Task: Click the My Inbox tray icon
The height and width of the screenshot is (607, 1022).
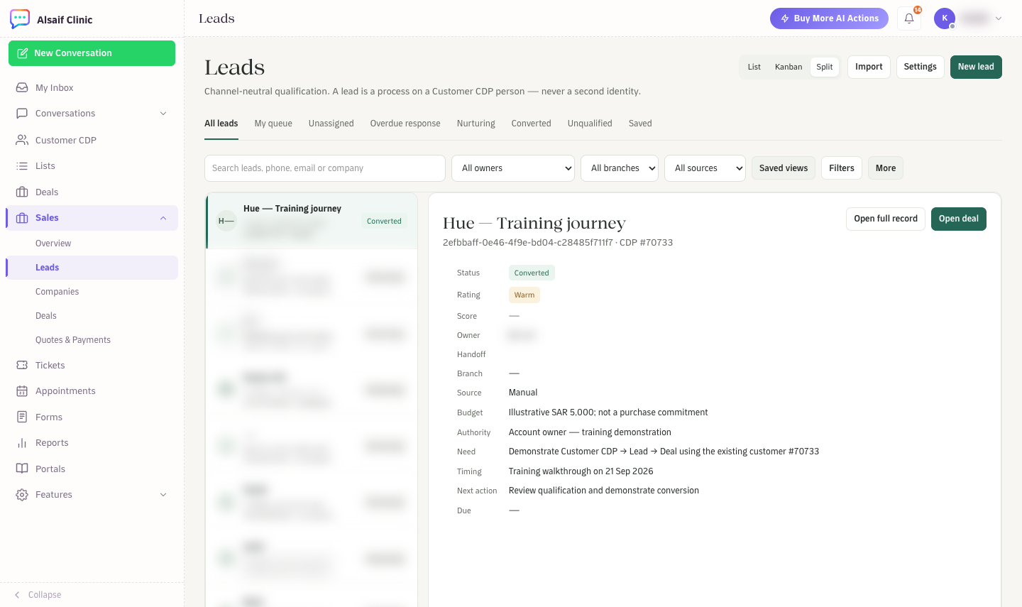Action: (x=22, y=87)
